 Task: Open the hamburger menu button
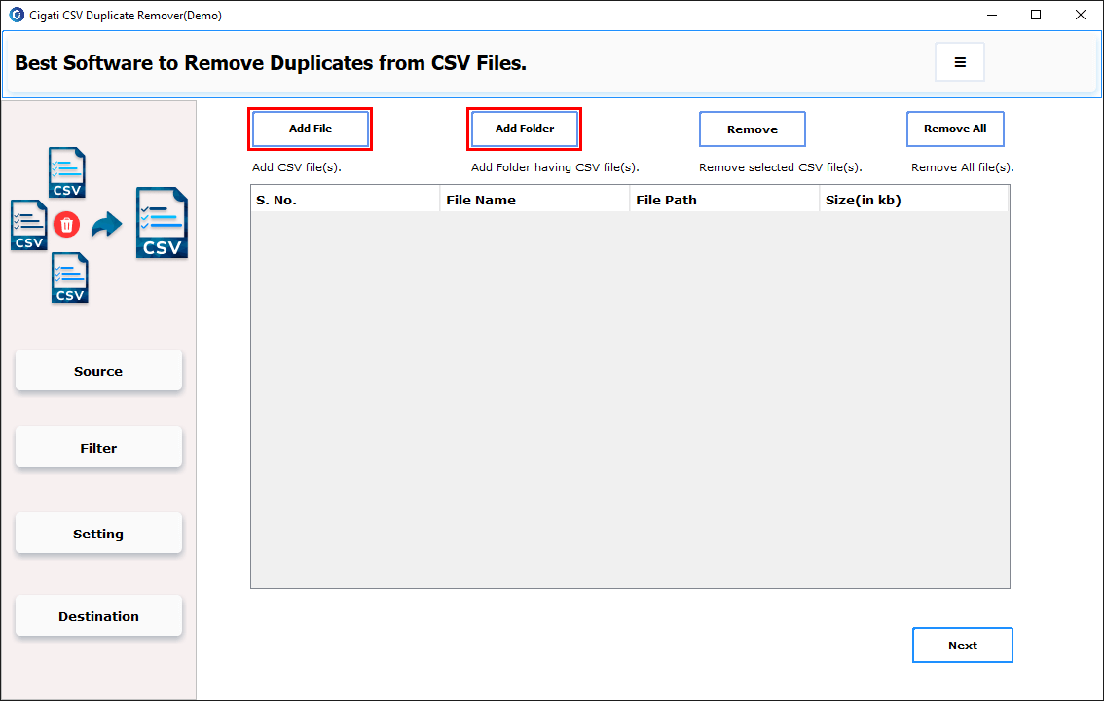click(960, 62)
